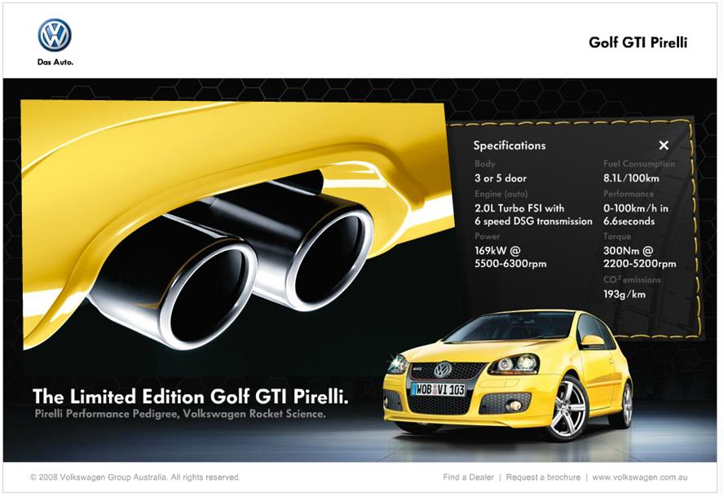Click the 193g/km CO2 emissions value
The width and height of the screenshot is (724, 496).
tap(624, 294)
